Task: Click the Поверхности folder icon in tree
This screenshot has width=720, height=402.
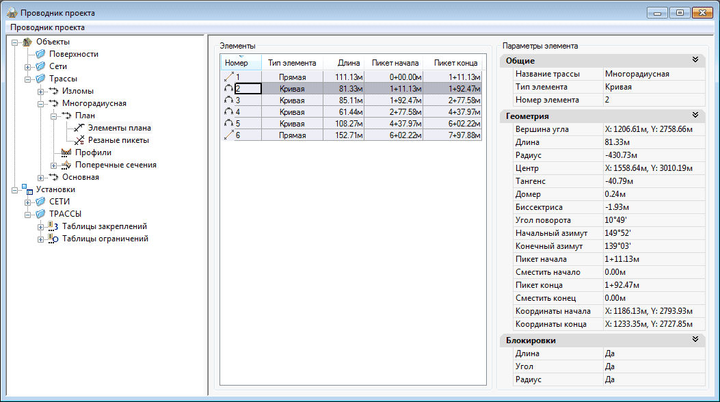Action: [40, 54]
